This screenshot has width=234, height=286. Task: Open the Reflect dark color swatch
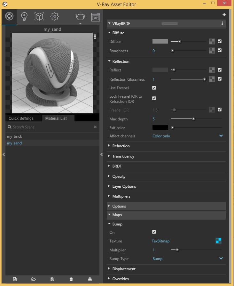click(160, 70)
